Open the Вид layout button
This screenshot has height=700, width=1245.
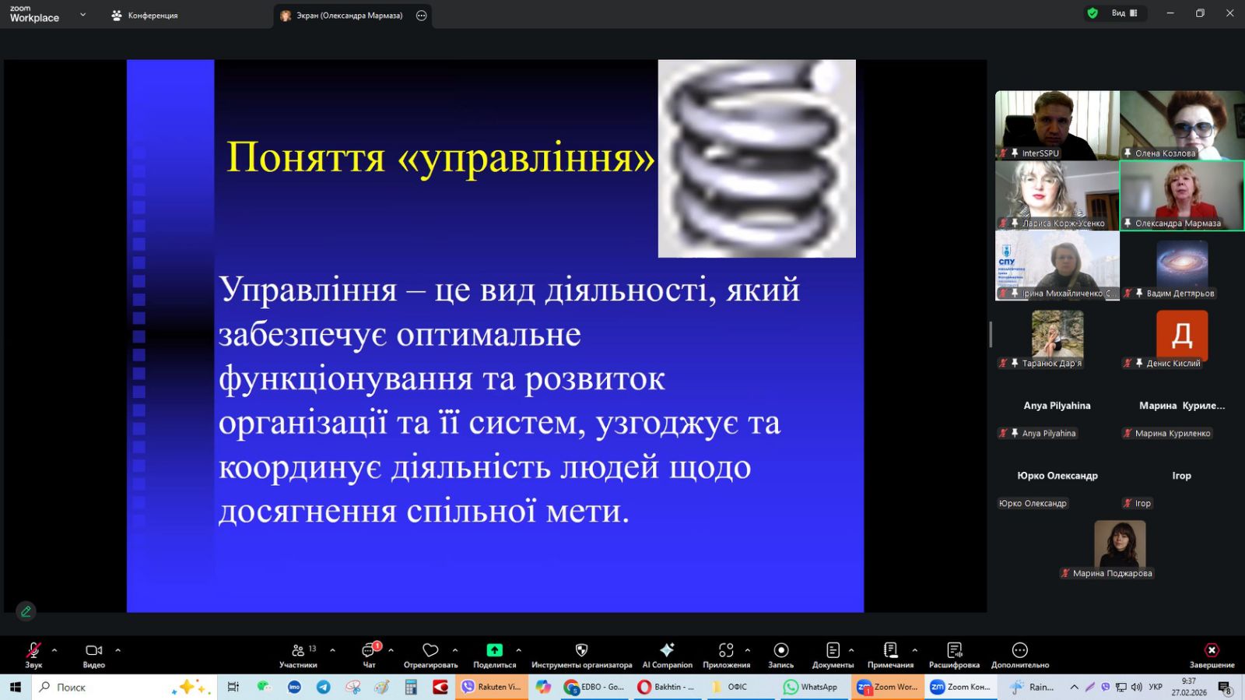click(1124, 13)
